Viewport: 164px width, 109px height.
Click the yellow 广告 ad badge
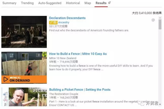coord(53,23)
